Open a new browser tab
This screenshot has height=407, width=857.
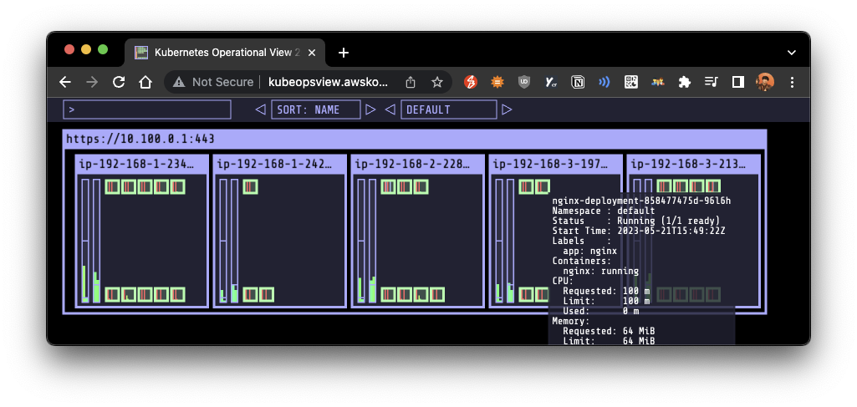click(x=344, y=53)
